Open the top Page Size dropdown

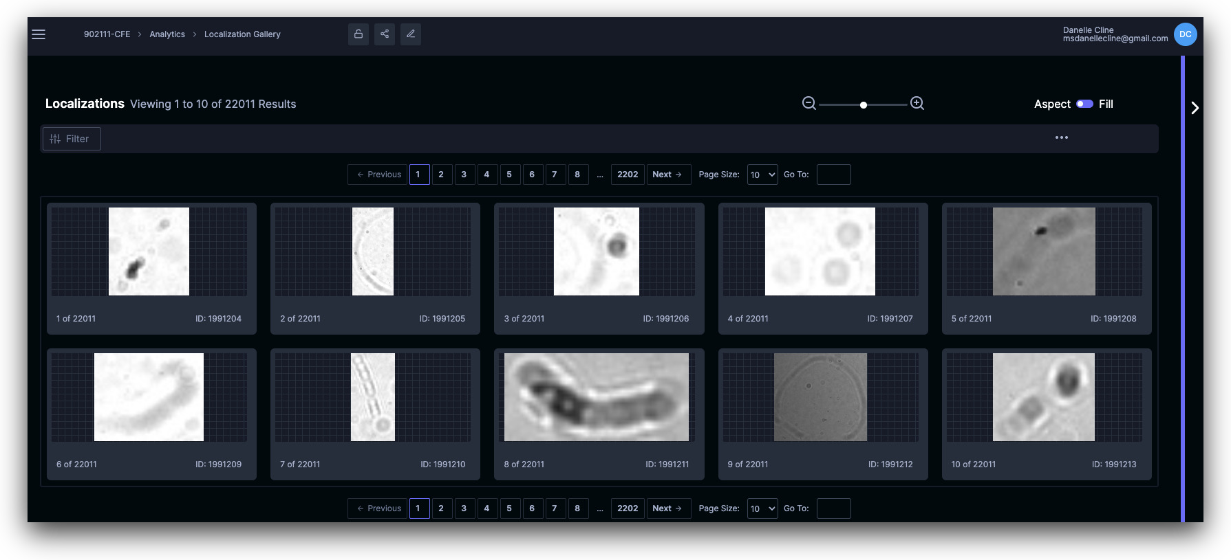click(x=762, y=175)
